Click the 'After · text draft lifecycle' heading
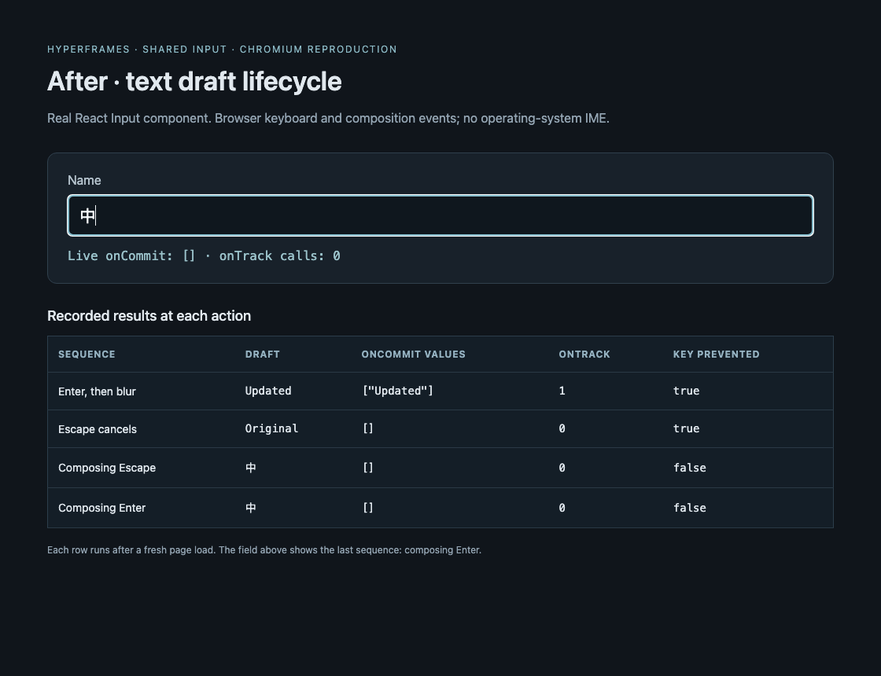The width and height of the screenshot is (881, 676). (194, 82)
